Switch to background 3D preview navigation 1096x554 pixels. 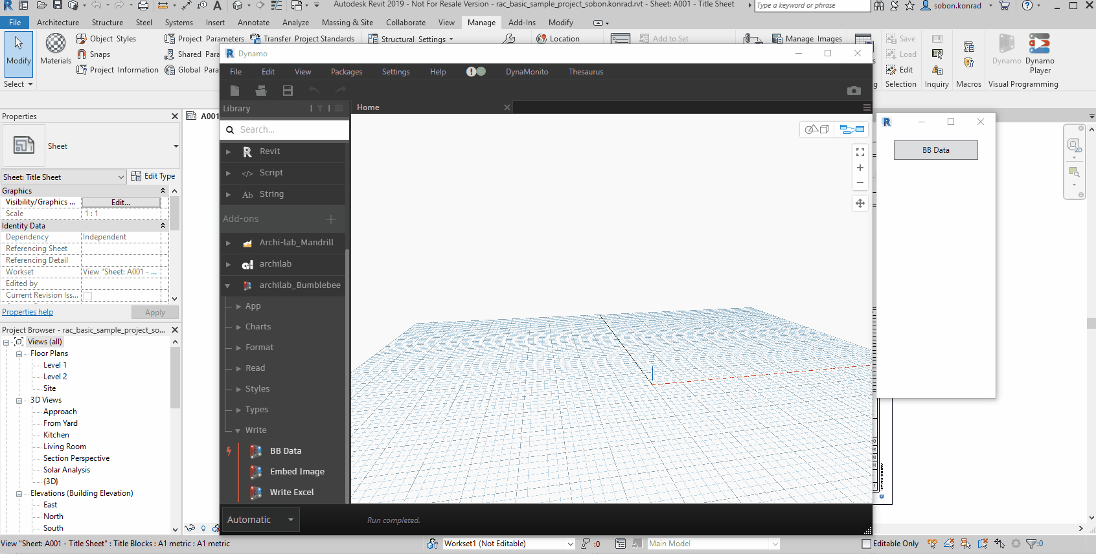point(817,129)
